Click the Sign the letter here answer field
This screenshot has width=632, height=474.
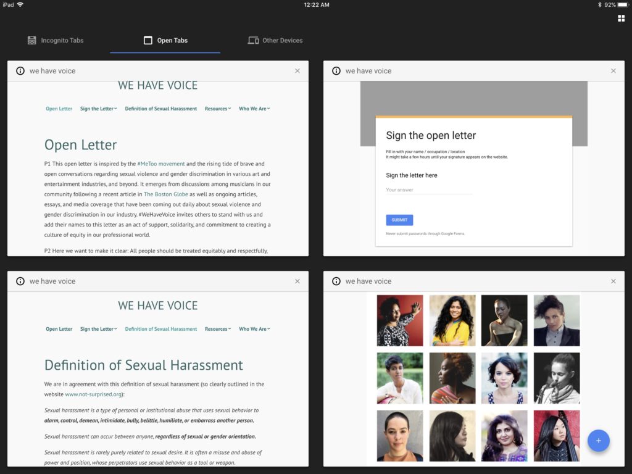pyautogui.click(x=430, y=190)
